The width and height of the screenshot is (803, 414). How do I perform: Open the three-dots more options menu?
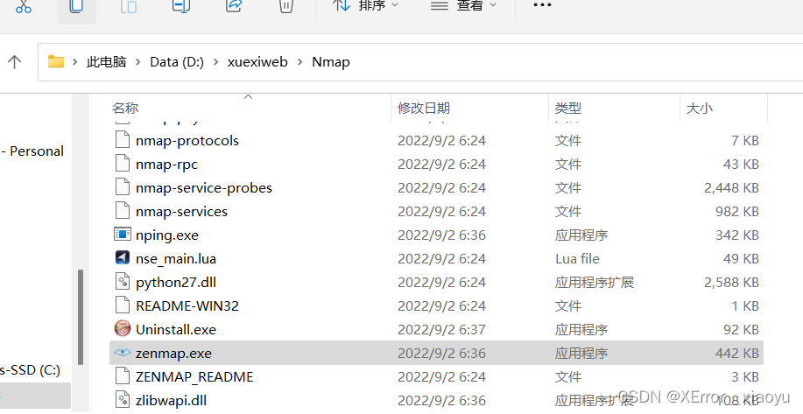tap(542, 5)
